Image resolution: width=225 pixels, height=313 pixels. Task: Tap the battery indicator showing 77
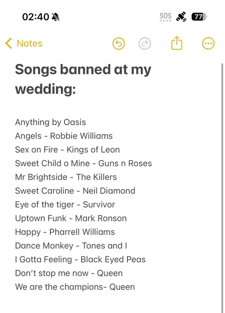pyautogui.click(x=199, y=17)
